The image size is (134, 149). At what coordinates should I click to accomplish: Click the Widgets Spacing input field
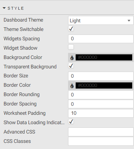pyautogui.click(x=101, y=39)
